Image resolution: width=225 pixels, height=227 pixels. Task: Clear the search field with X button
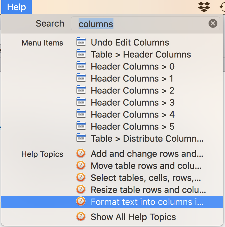[213, 23]
